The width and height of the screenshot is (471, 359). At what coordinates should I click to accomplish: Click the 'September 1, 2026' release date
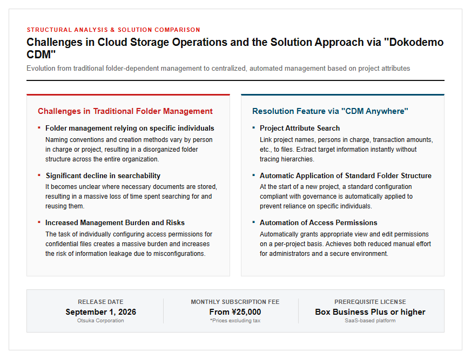point(100,312)
